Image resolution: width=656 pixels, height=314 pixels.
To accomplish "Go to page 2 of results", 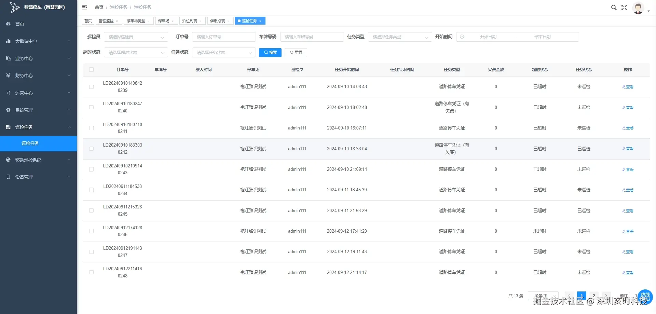I will [594, 296].
